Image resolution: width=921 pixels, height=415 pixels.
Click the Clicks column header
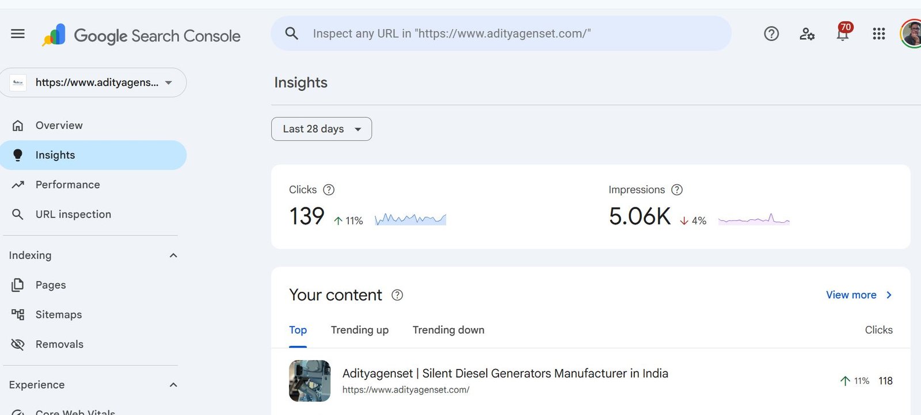coord(878,330)
